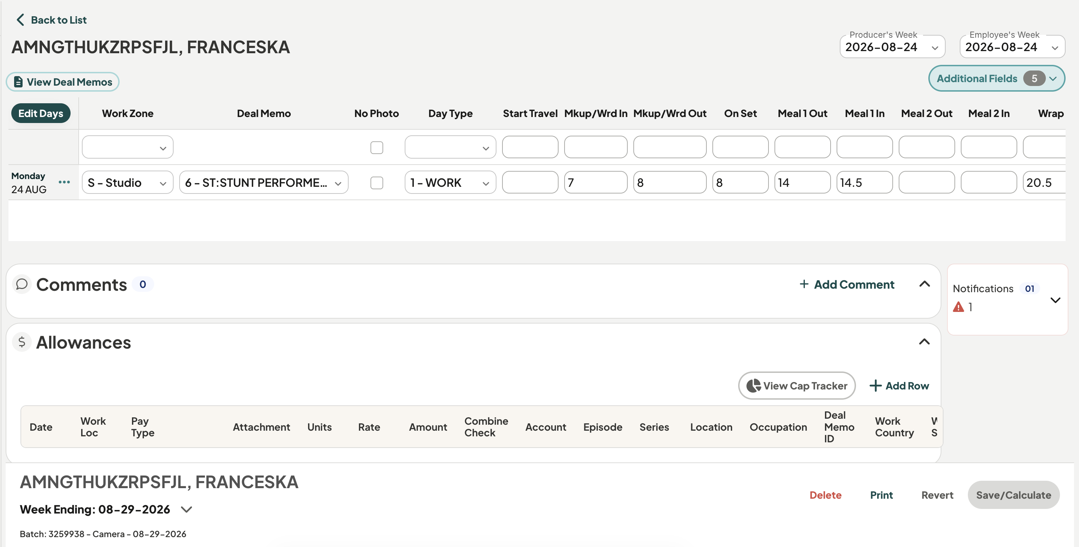Screen dimensions: 1079x547
Task: Open the blank Day Type dropdown in top row
Action: pos(450,147)
